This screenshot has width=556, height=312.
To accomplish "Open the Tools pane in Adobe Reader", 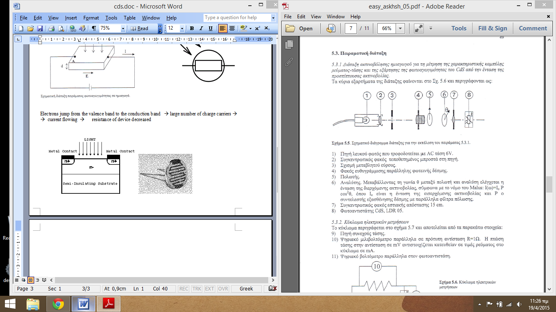I will pyautogui.click(x=459, y=28).
